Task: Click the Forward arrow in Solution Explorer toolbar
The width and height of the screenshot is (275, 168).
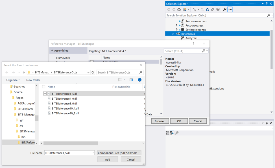Action: pyautogui.click(x=174, y=10)
